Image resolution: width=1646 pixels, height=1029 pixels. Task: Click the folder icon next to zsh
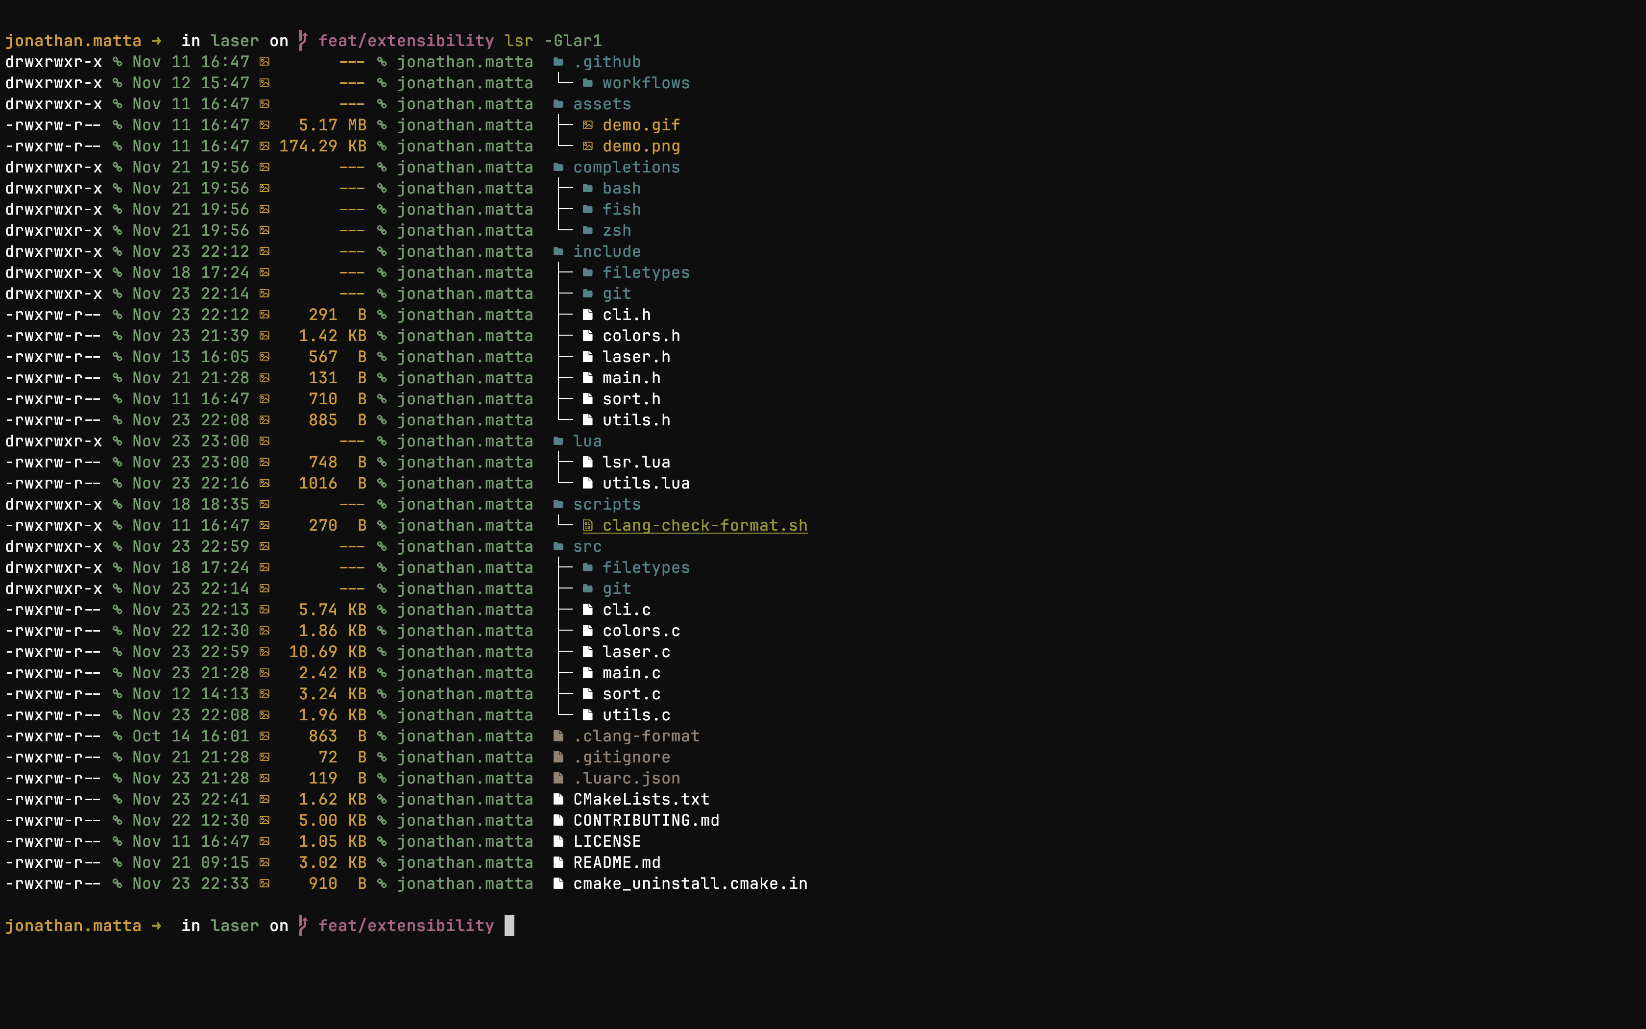588,231
